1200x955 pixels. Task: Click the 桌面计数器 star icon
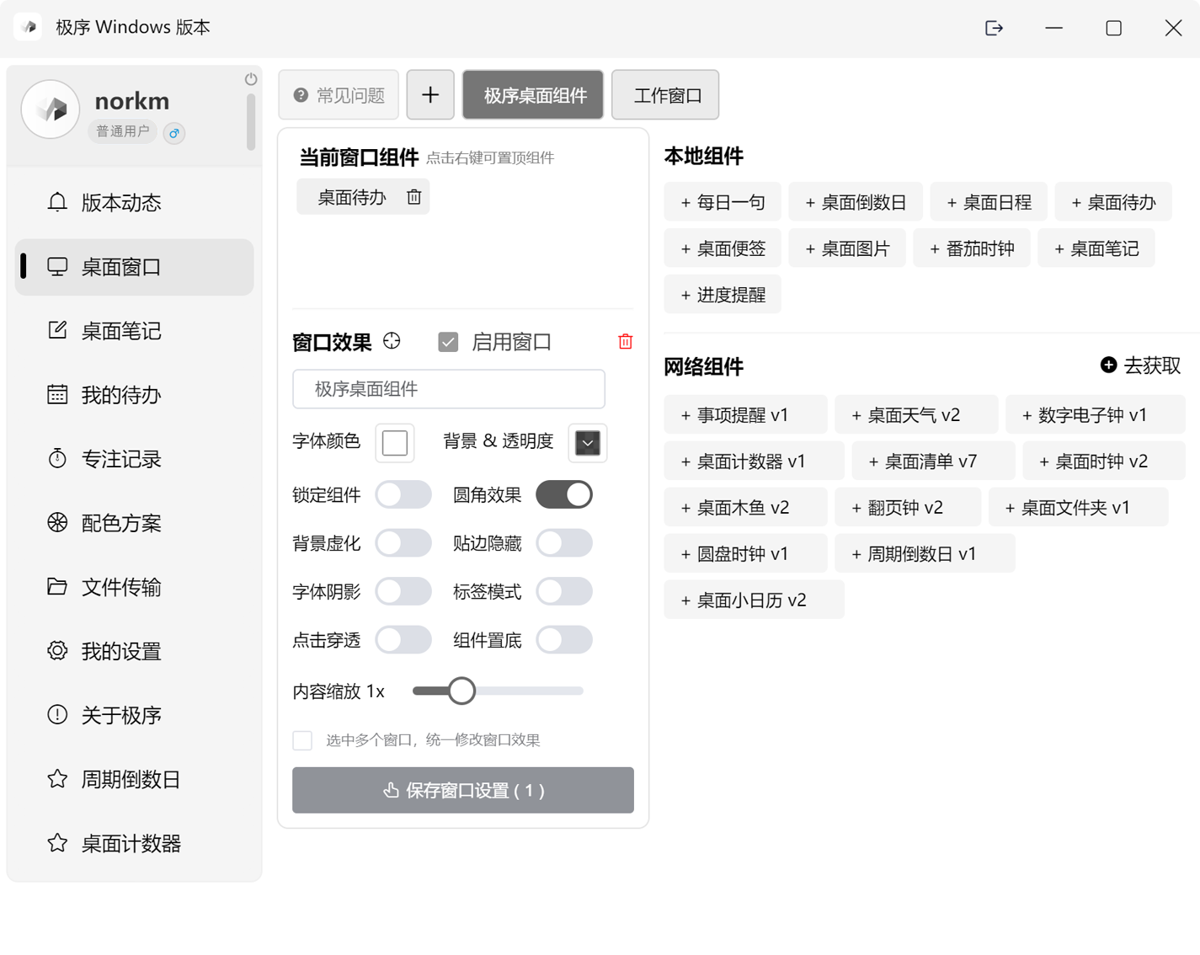57,842
